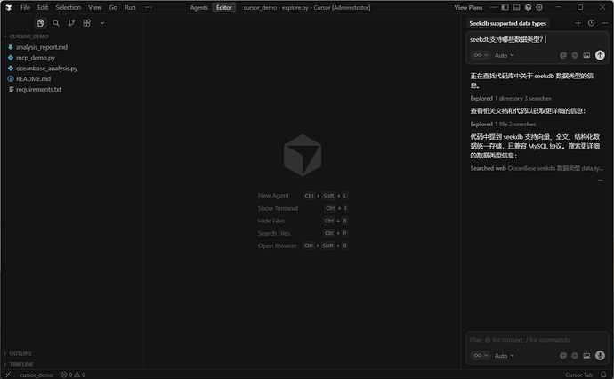Expand the OUTLINE section
The height and width of the screenshot is (379, 614).
[20, 353]
